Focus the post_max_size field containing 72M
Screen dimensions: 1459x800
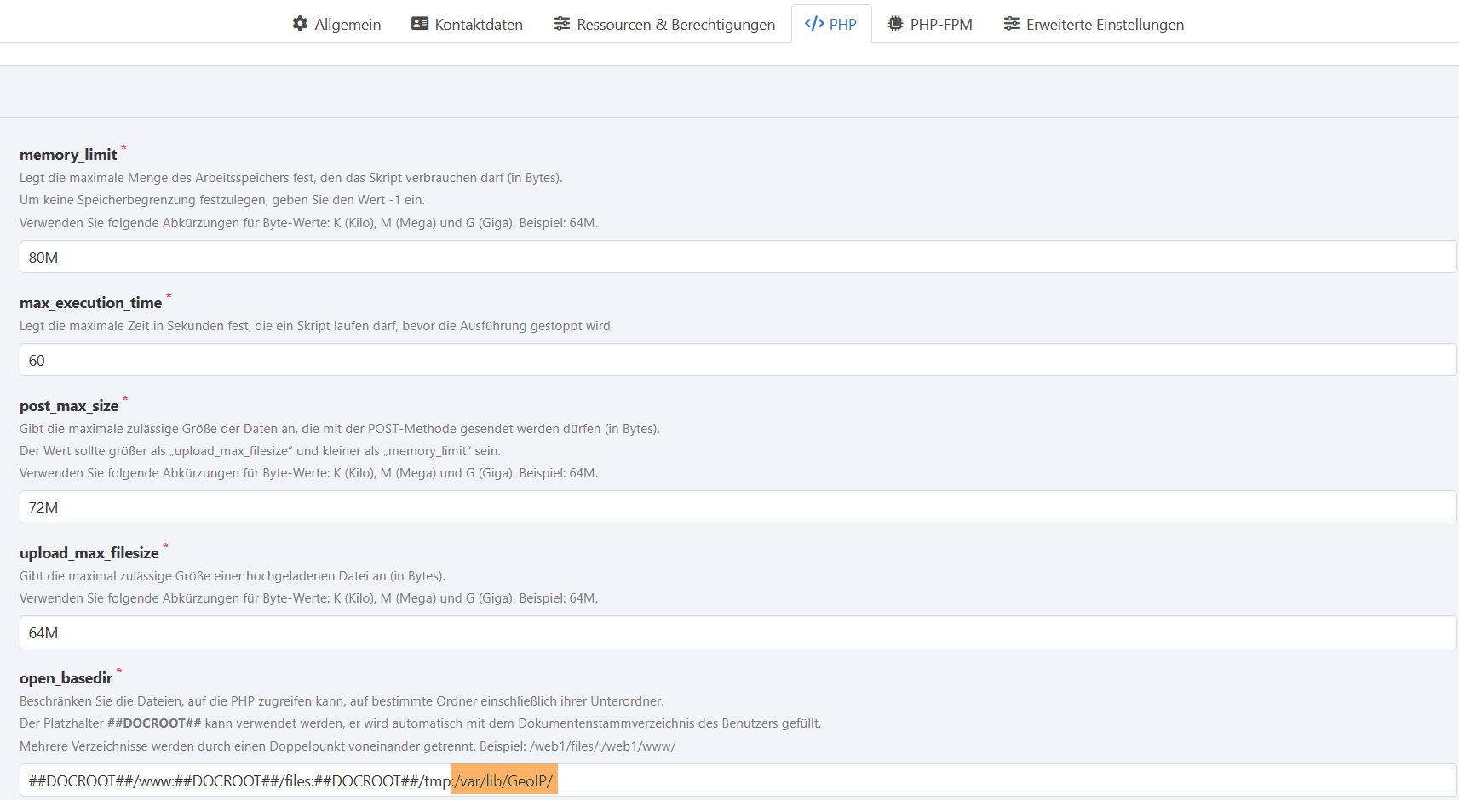point(738,507)
